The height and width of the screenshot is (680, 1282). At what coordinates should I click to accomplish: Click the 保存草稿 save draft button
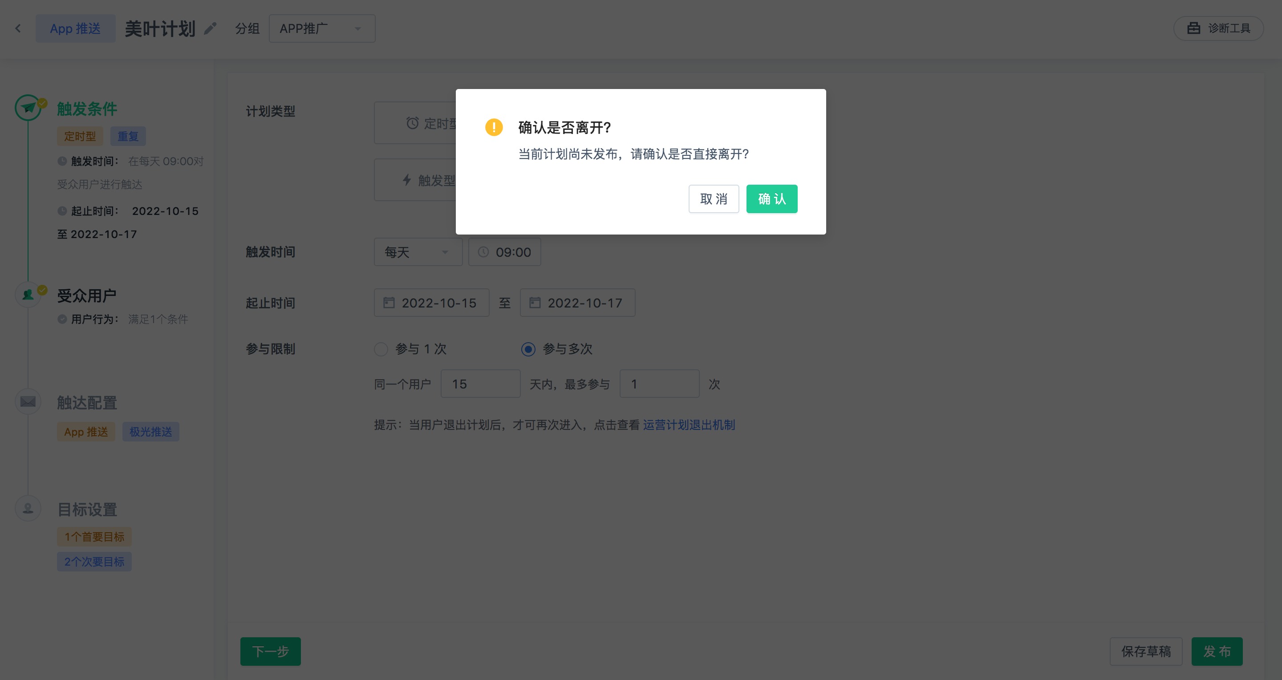click(x=1146, y=651)
